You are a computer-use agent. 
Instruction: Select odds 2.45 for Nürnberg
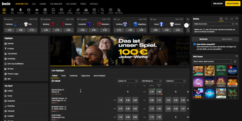coord(46,30)
